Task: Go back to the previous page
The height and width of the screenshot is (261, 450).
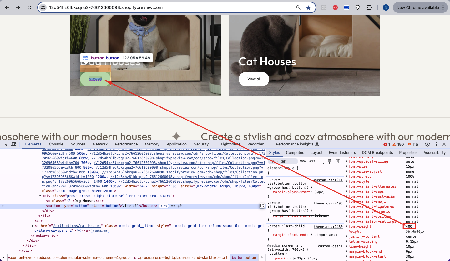Action: coord(7,7)
